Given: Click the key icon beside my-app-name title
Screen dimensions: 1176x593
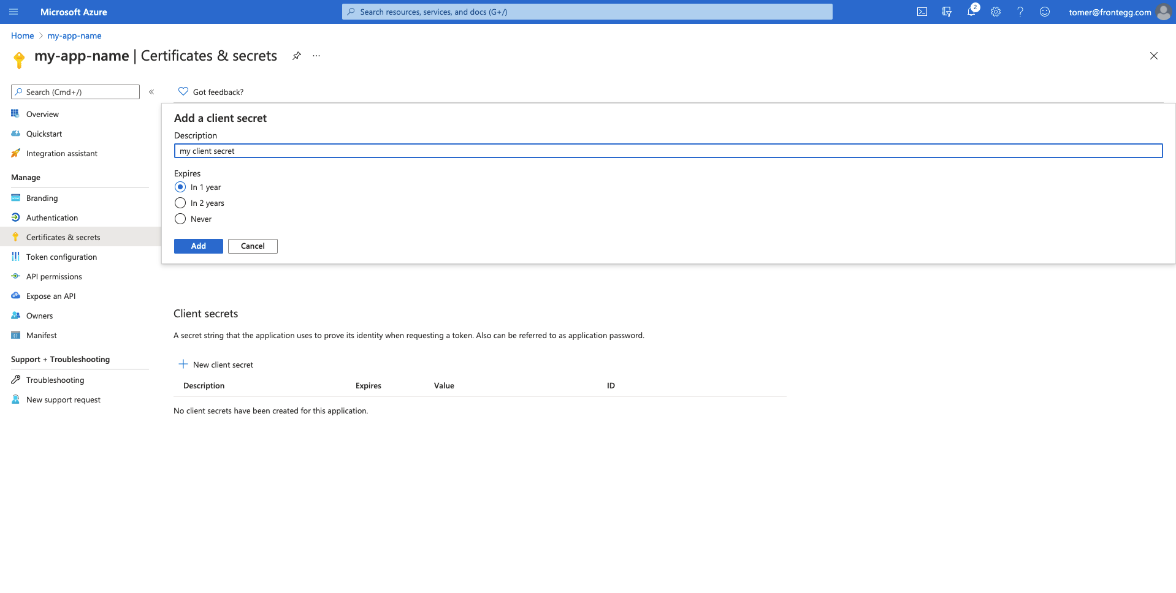Looking at the screenshot, I should (x=19, y=60).
